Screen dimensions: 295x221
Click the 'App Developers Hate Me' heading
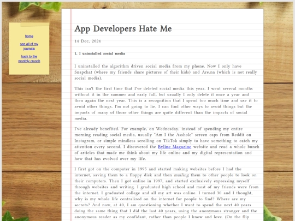pos(123,29)
